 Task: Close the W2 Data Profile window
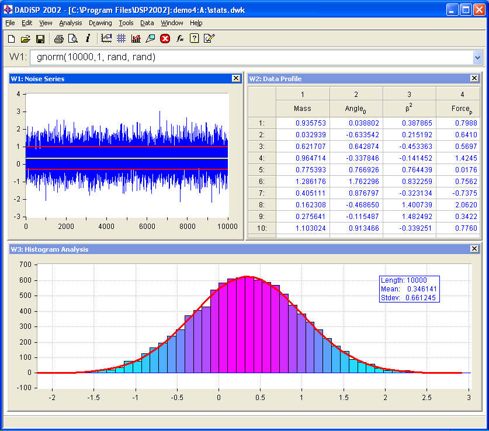coord(474,78)
